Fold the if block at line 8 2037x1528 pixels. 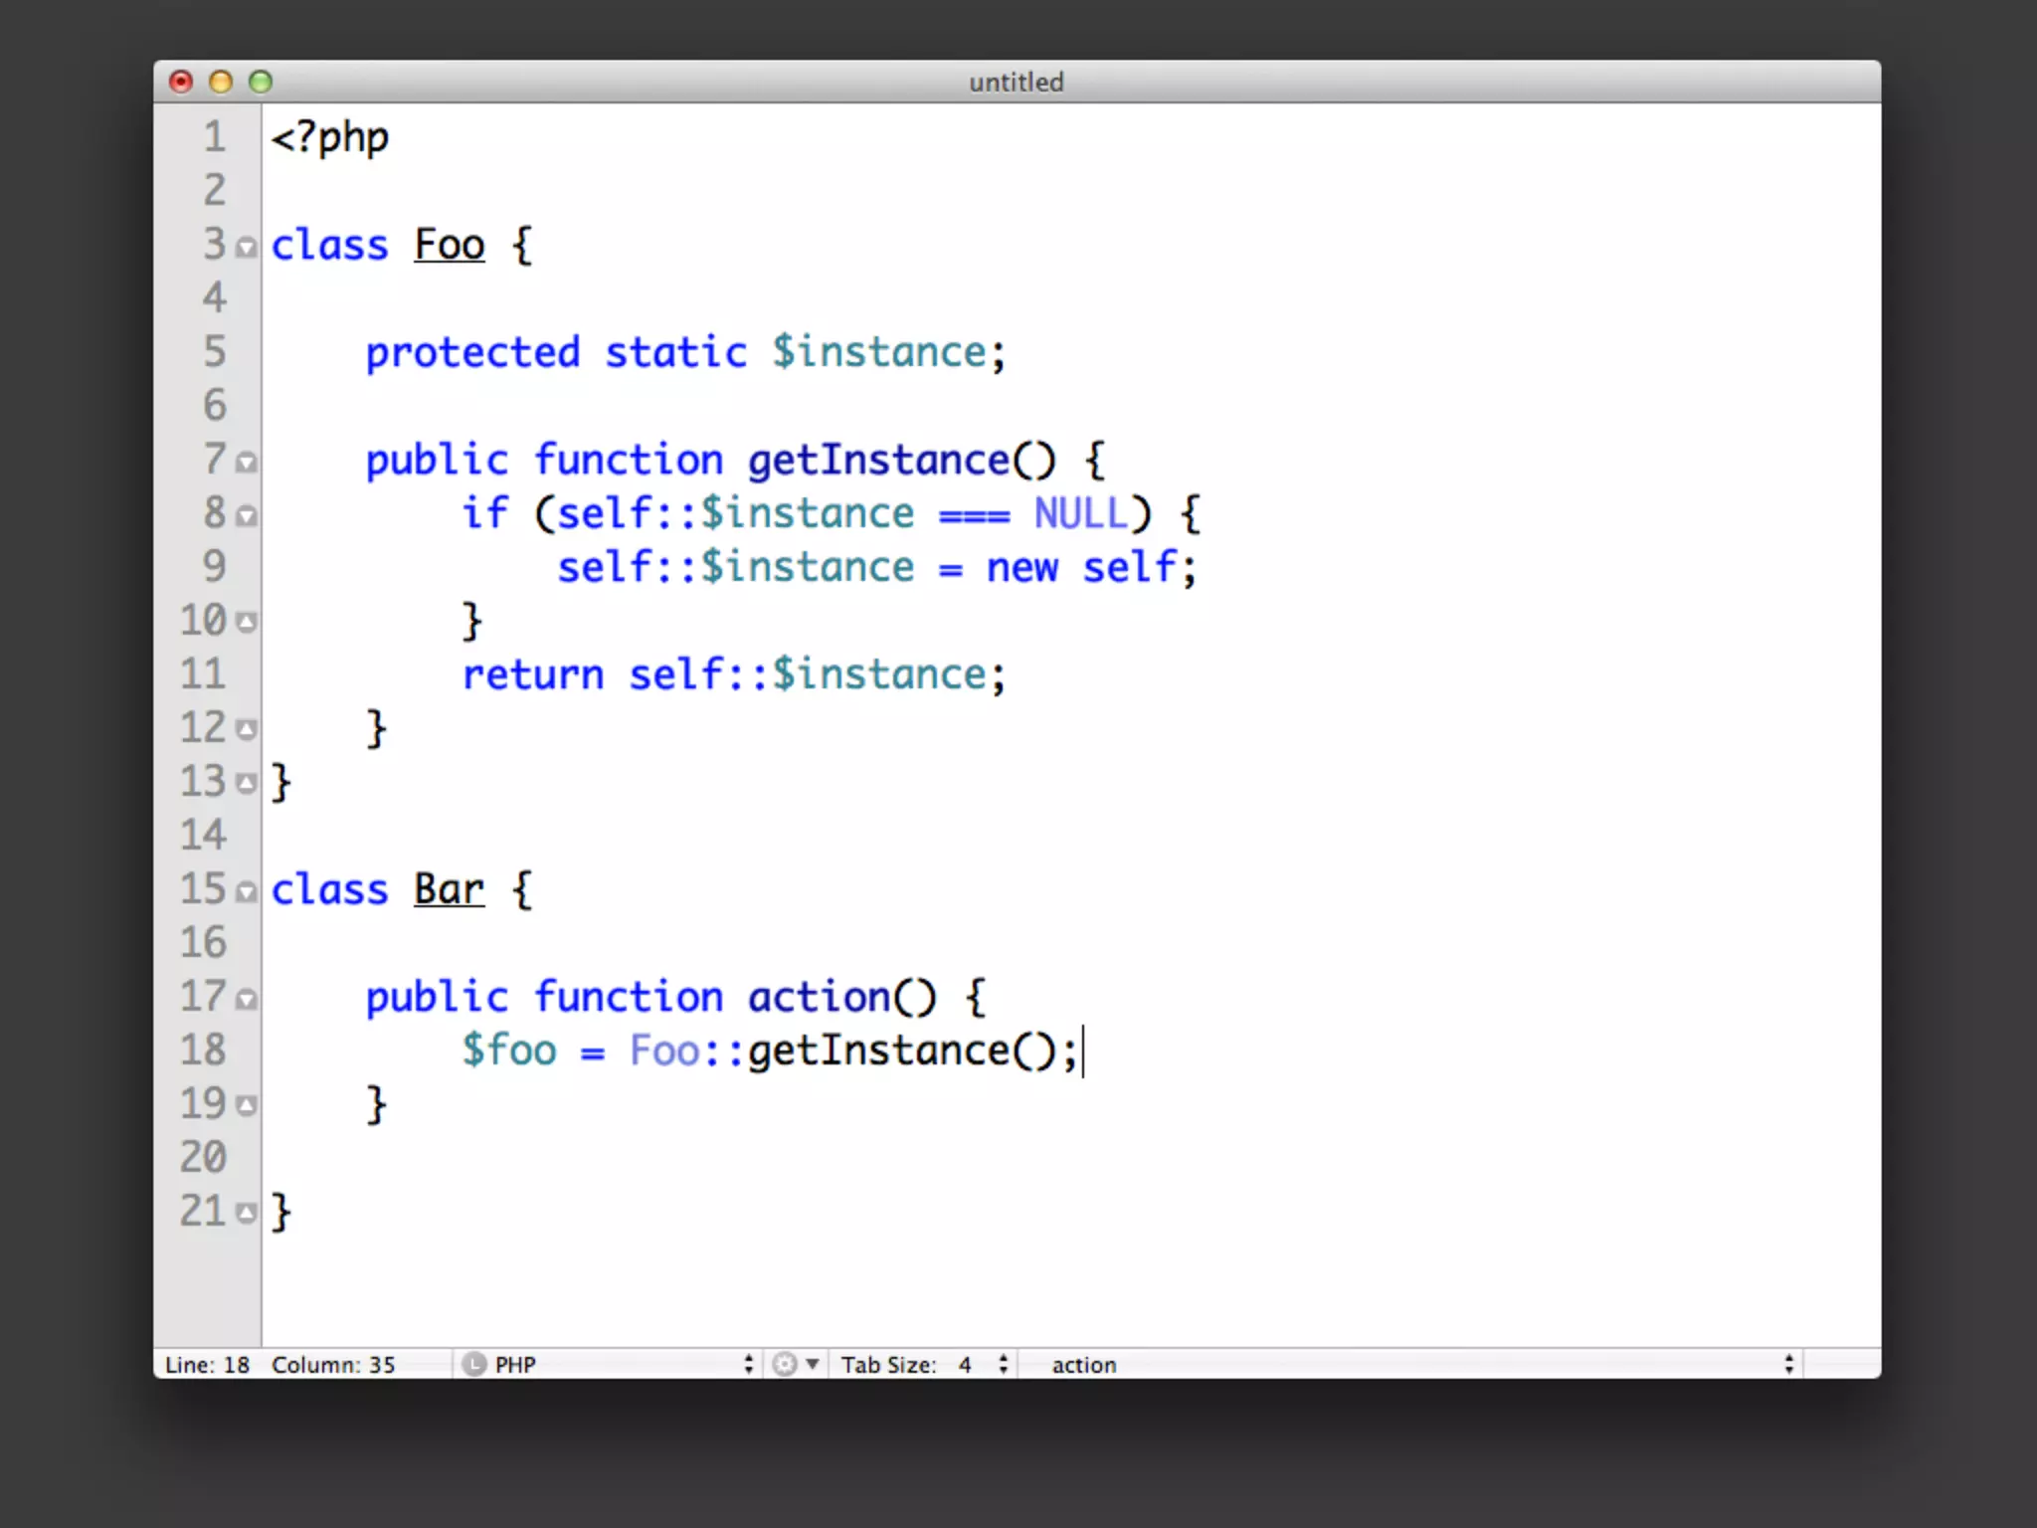coord(247,515)
